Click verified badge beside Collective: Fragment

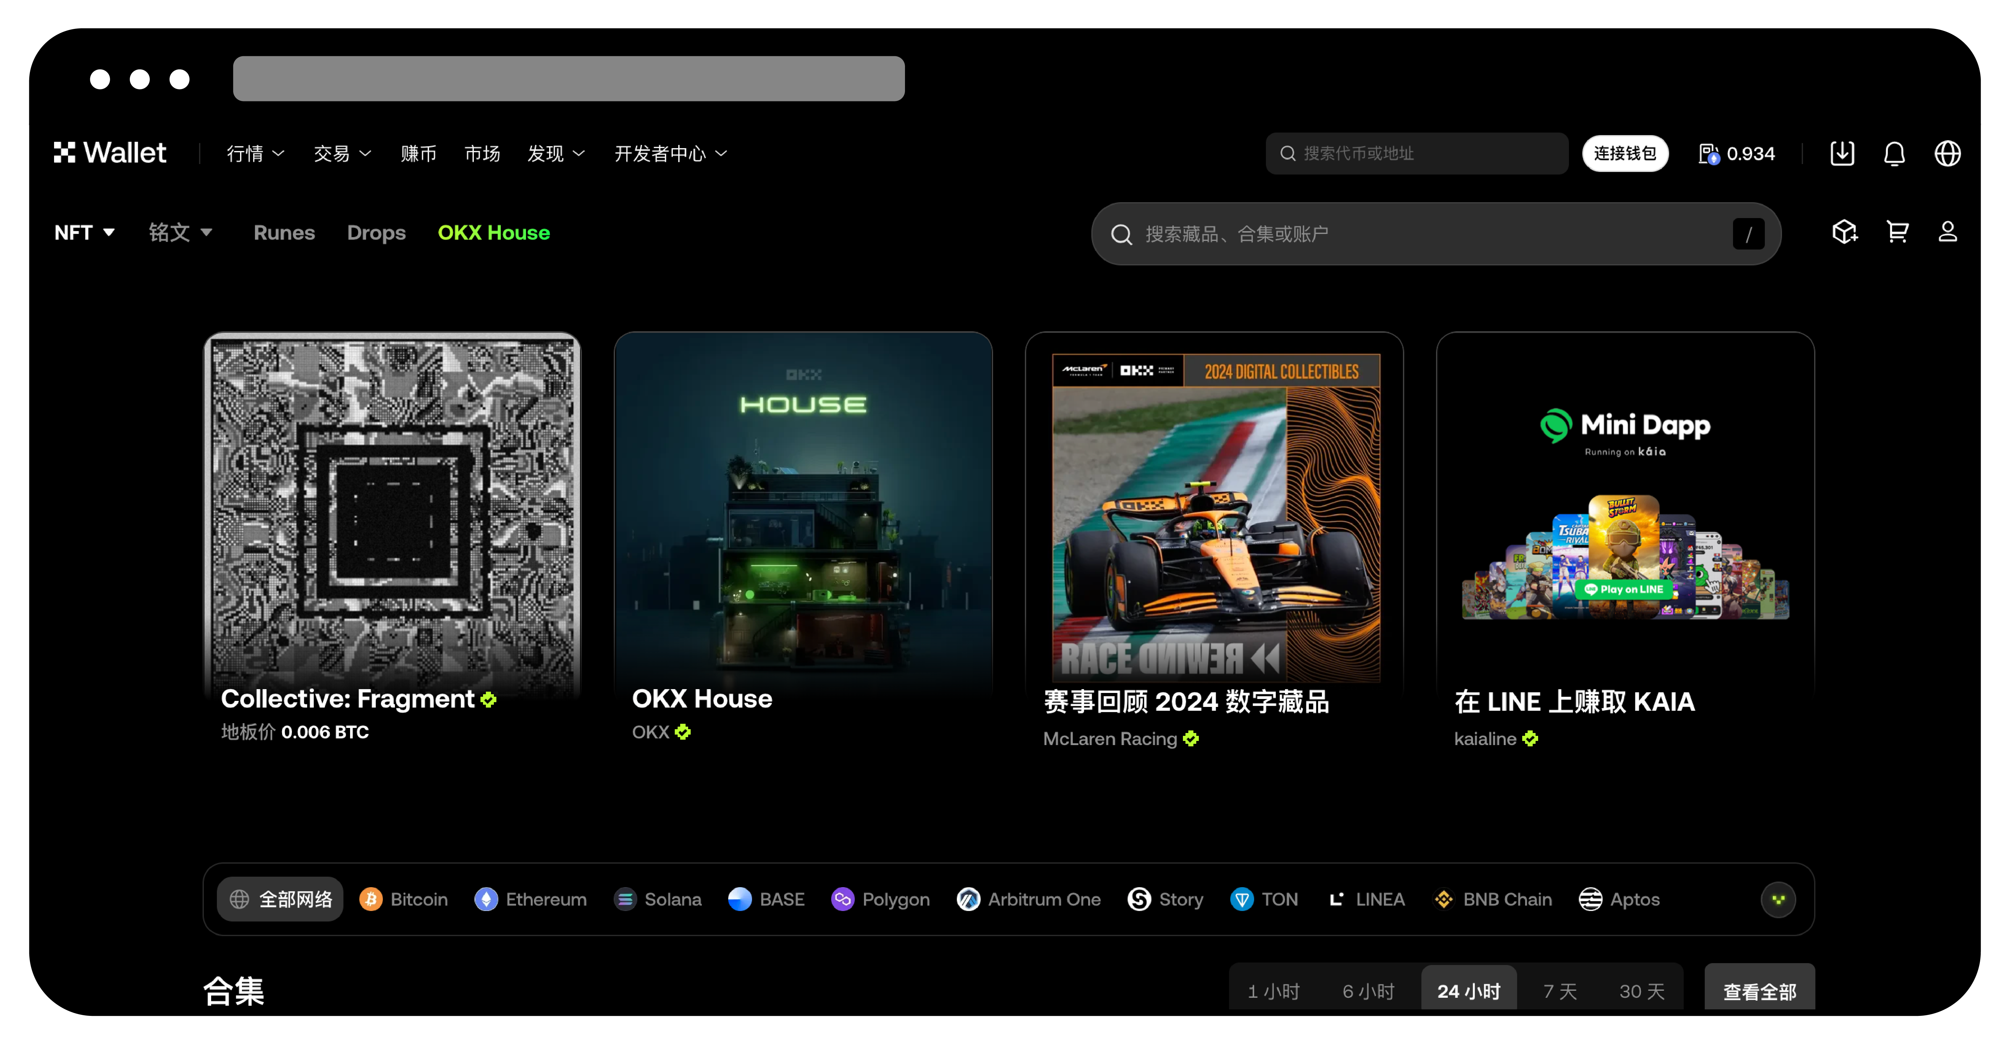pyautogui.click(x=488, y=700)
